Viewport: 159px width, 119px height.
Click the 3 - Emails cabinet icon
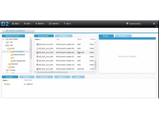point(7,70)
